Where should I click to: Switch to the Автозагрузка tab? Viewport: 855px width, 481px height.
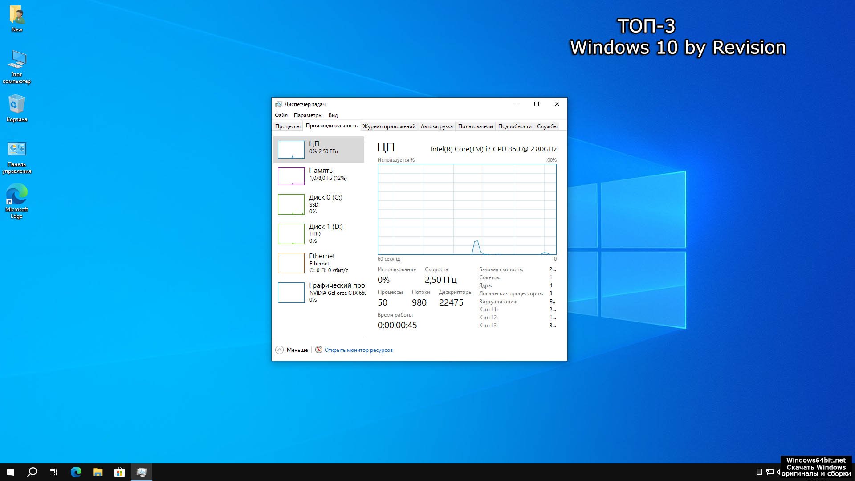pos(436,126)
